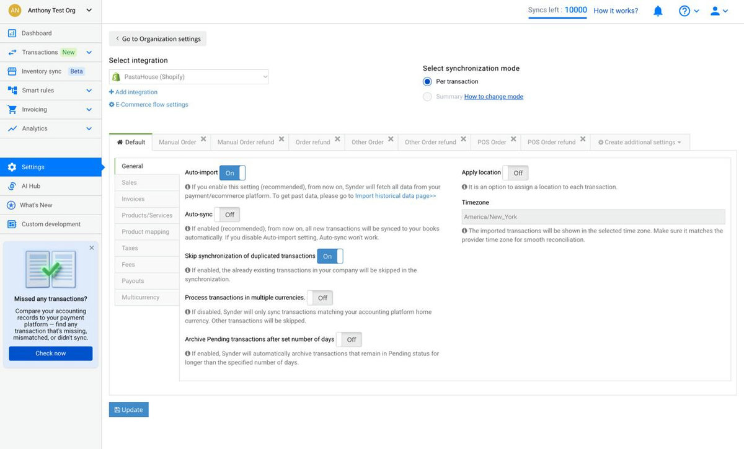Enable the Apply location toggle
This screenshot has width=744, height=449.
(515, 173)
